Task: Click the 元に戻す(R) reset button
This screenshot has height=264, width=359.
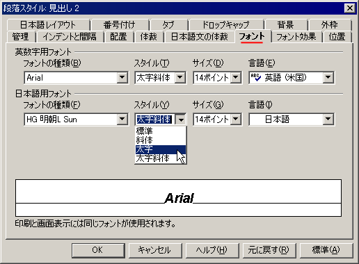Action: 269,250
